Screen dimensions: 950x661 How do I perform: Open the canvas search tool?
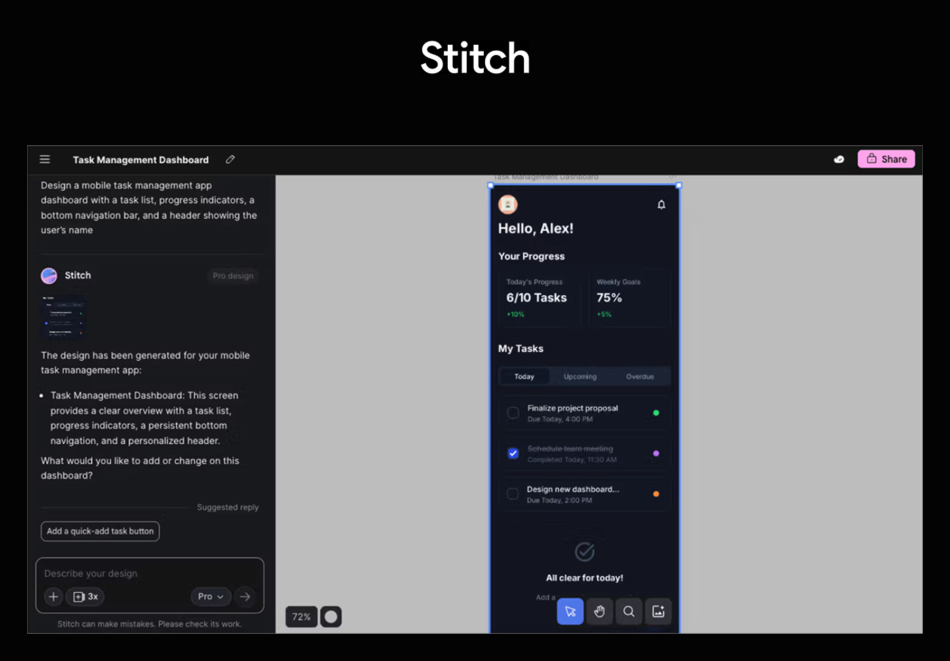coord(629,611)
